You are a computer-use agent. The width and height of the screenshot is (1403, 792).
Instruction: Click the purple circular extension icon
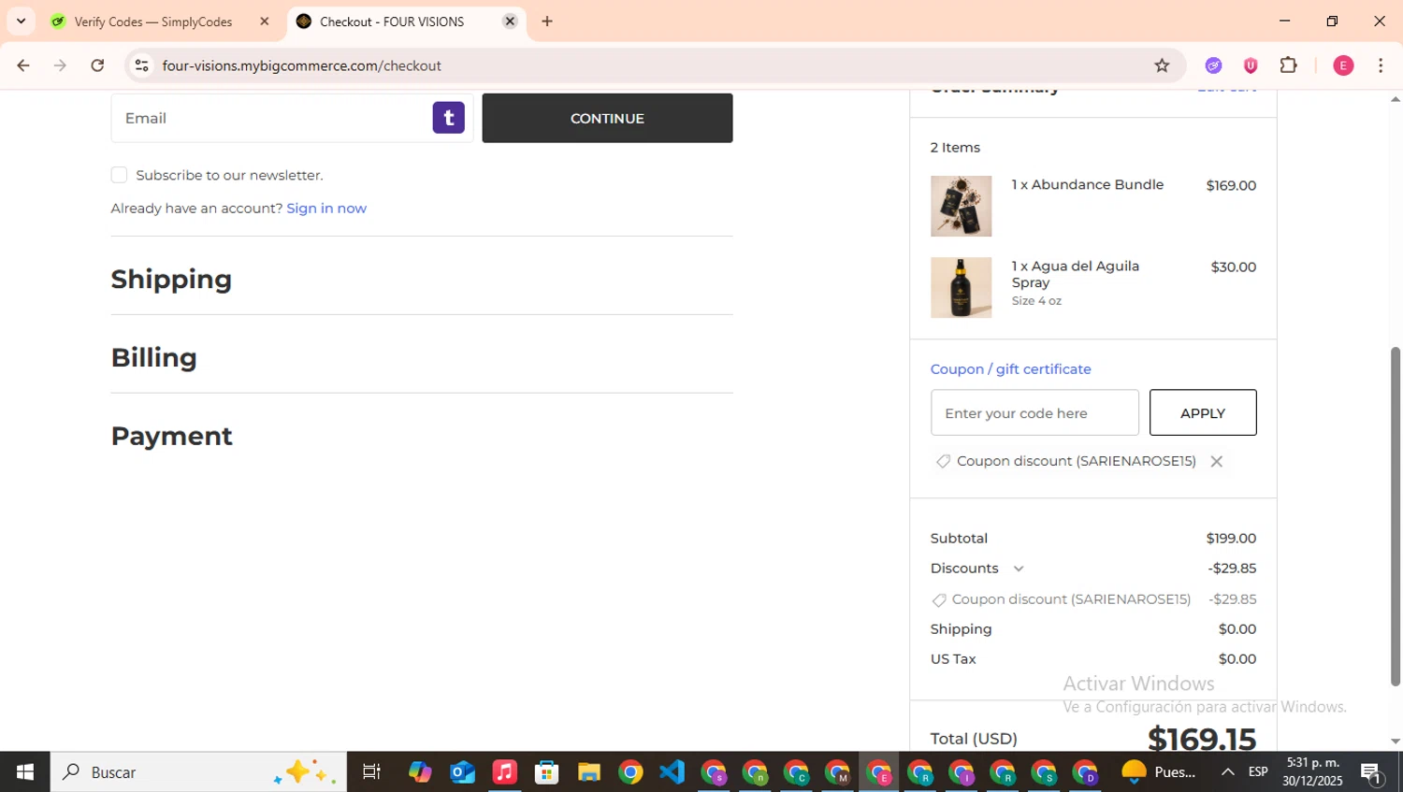pyautogui.click(x=1213, y=65)
